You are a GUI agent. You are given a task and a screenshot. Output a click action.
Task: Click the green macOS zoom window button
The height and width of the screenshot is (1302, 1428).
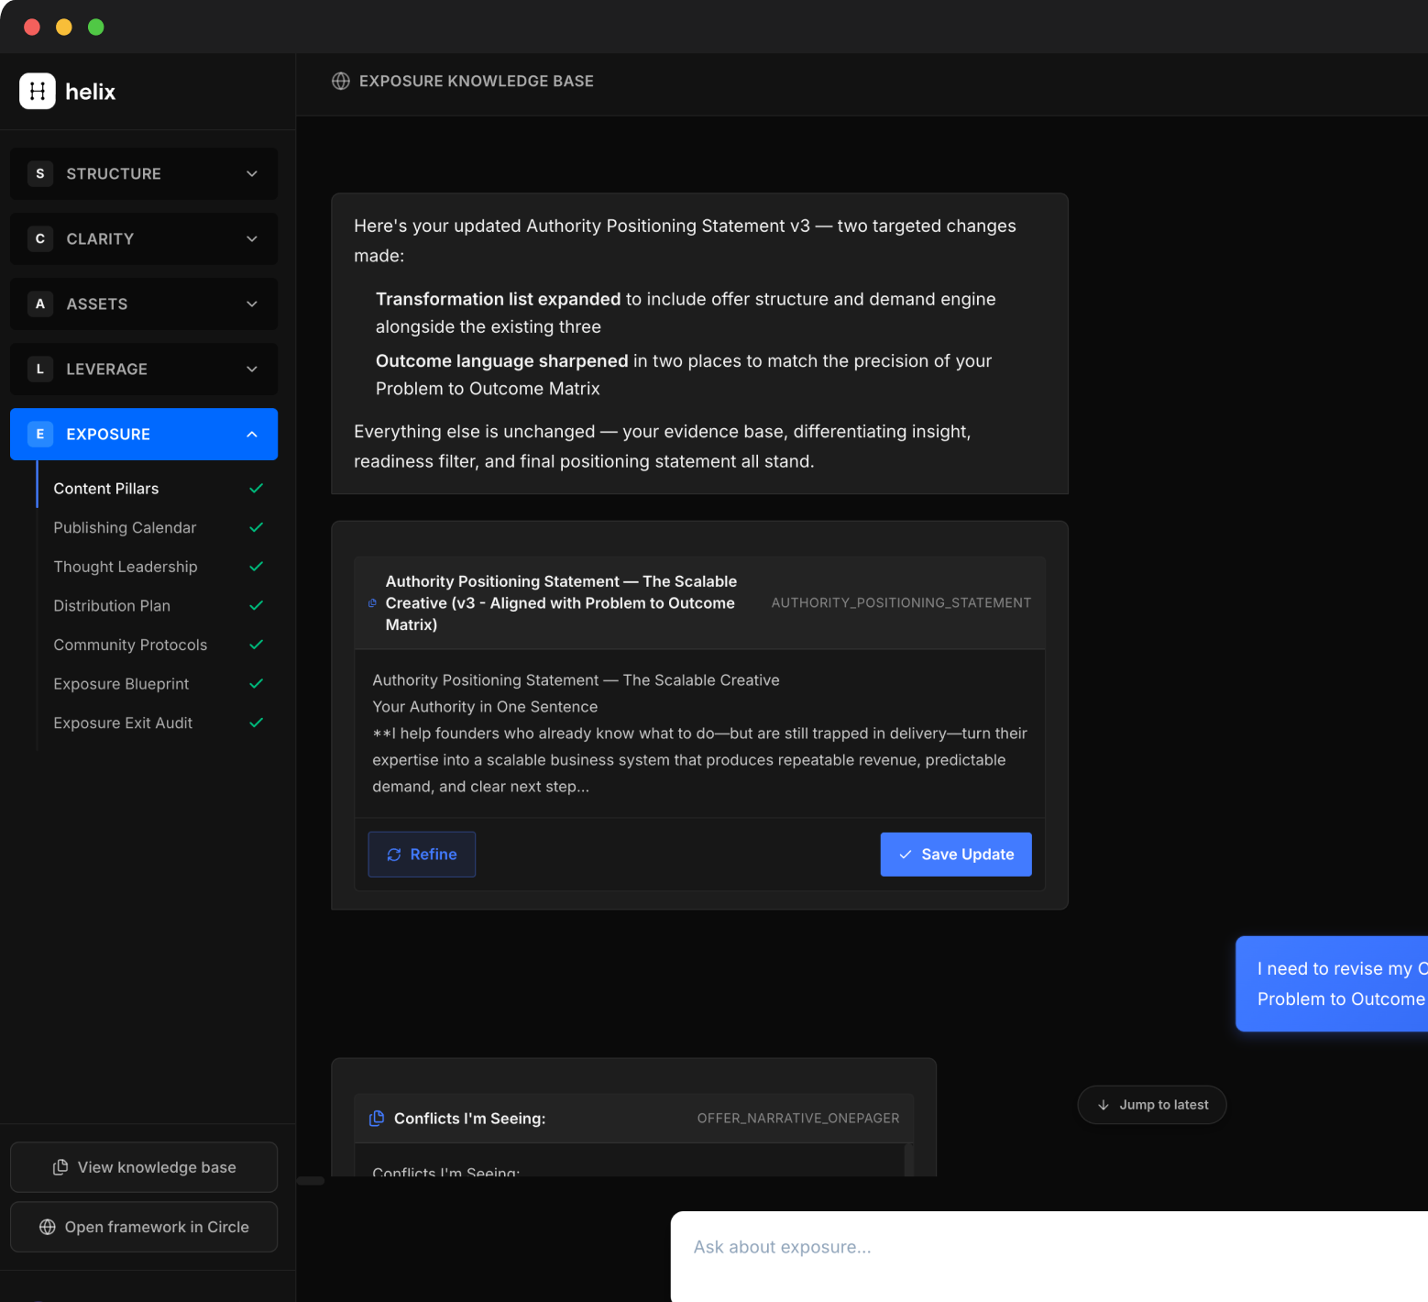coord(96,27)
